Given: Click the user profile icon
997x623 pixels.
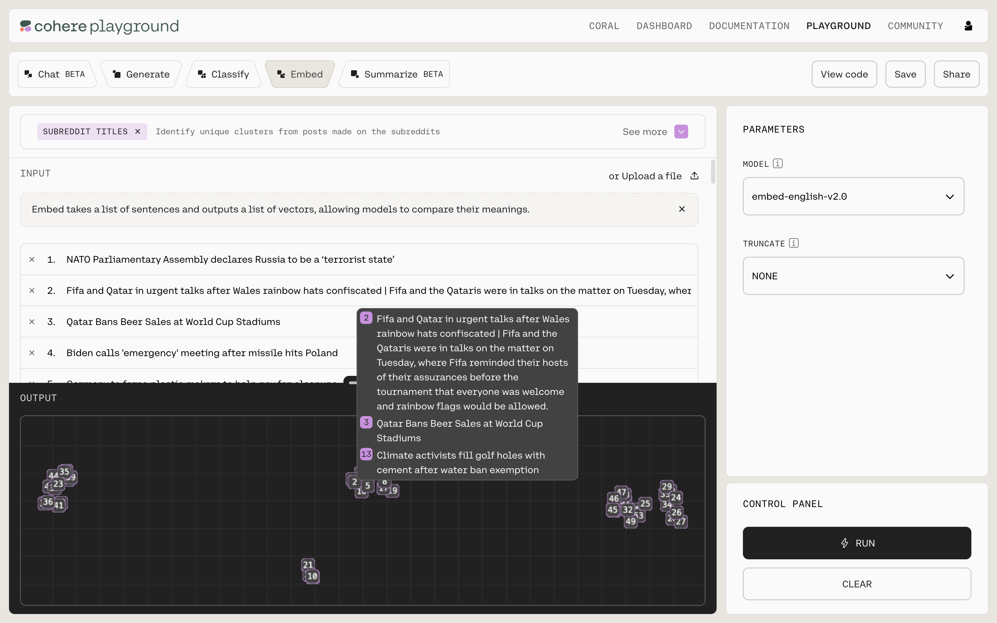Looking at the screenshot, I should point(968,26).
